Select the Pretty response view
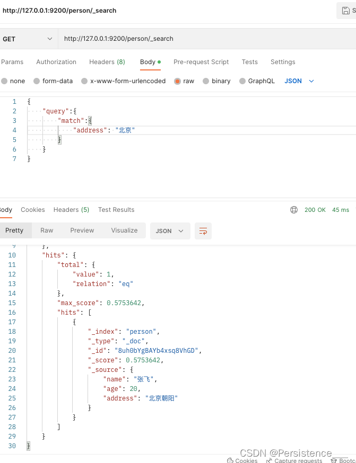This screenshot has height=463, width=356. pos(14,230)
